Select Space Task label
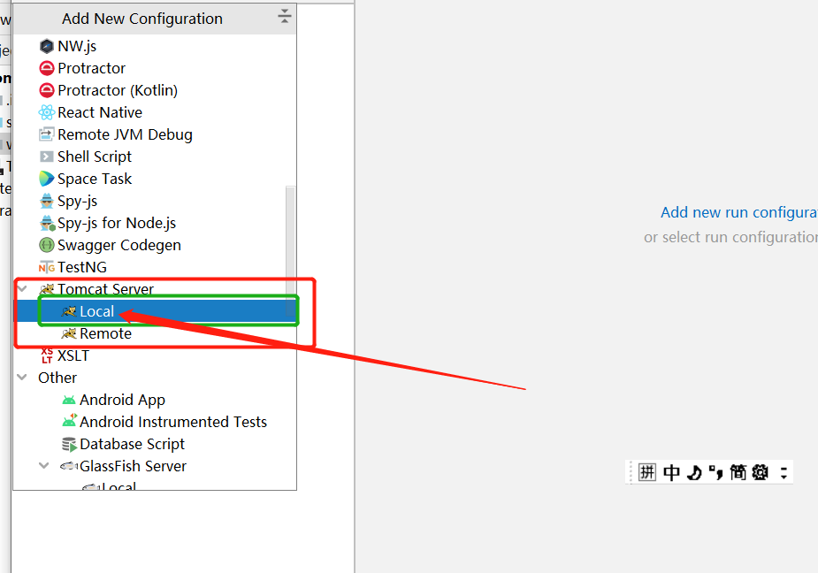Image resolution: width=818 pixels, height=573 pixels. point(95,179)
